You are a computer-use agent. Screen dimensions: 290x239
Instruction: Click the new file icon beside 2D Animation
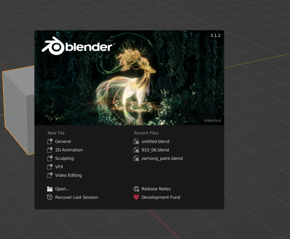[50, 150]
